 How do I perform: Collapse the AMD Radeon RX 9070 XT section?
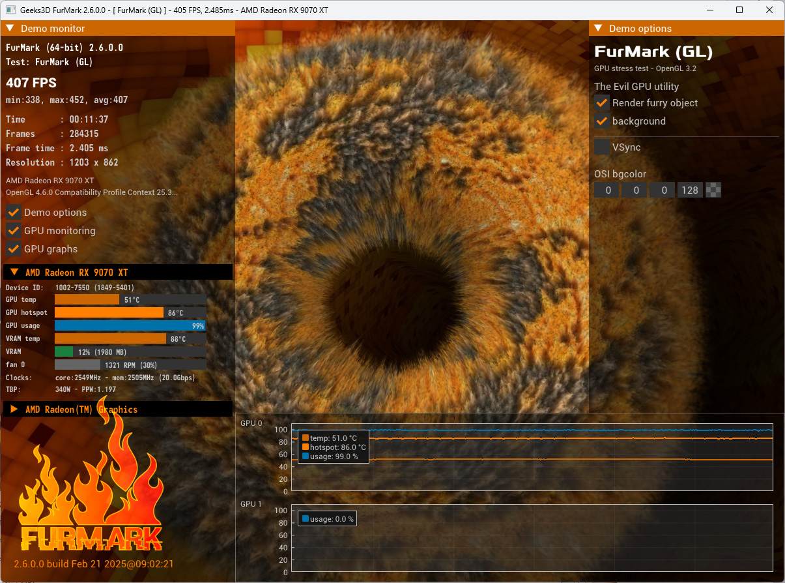coord(14,272)
